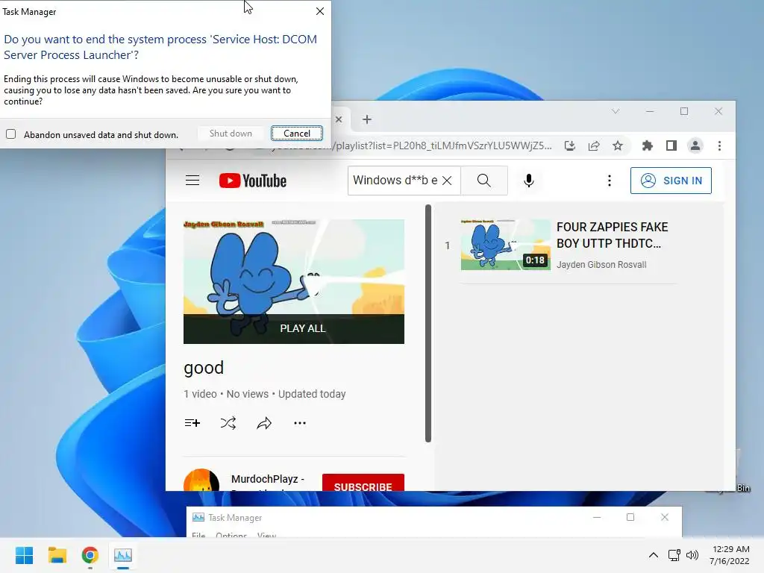
Task: Click the install app icon in address bar
Action: (569, 145)
